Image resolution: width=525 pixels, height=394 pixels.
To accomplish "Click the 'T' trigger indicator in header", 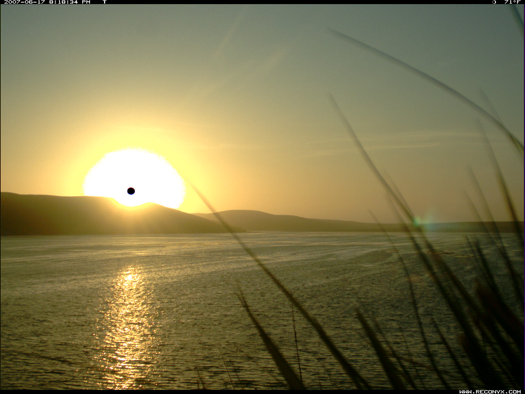I will (x=104, y=2).
